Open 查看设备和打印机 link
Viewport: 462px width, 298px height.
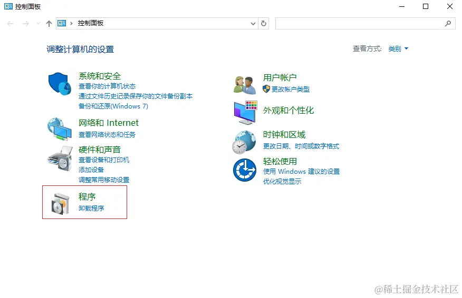pos(104,160)
